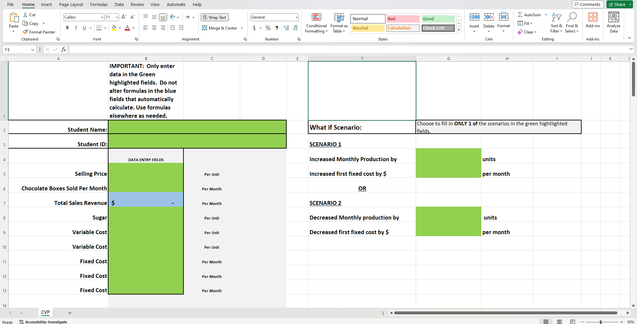Click the Insert Function fx icon

tap(63, 49)
